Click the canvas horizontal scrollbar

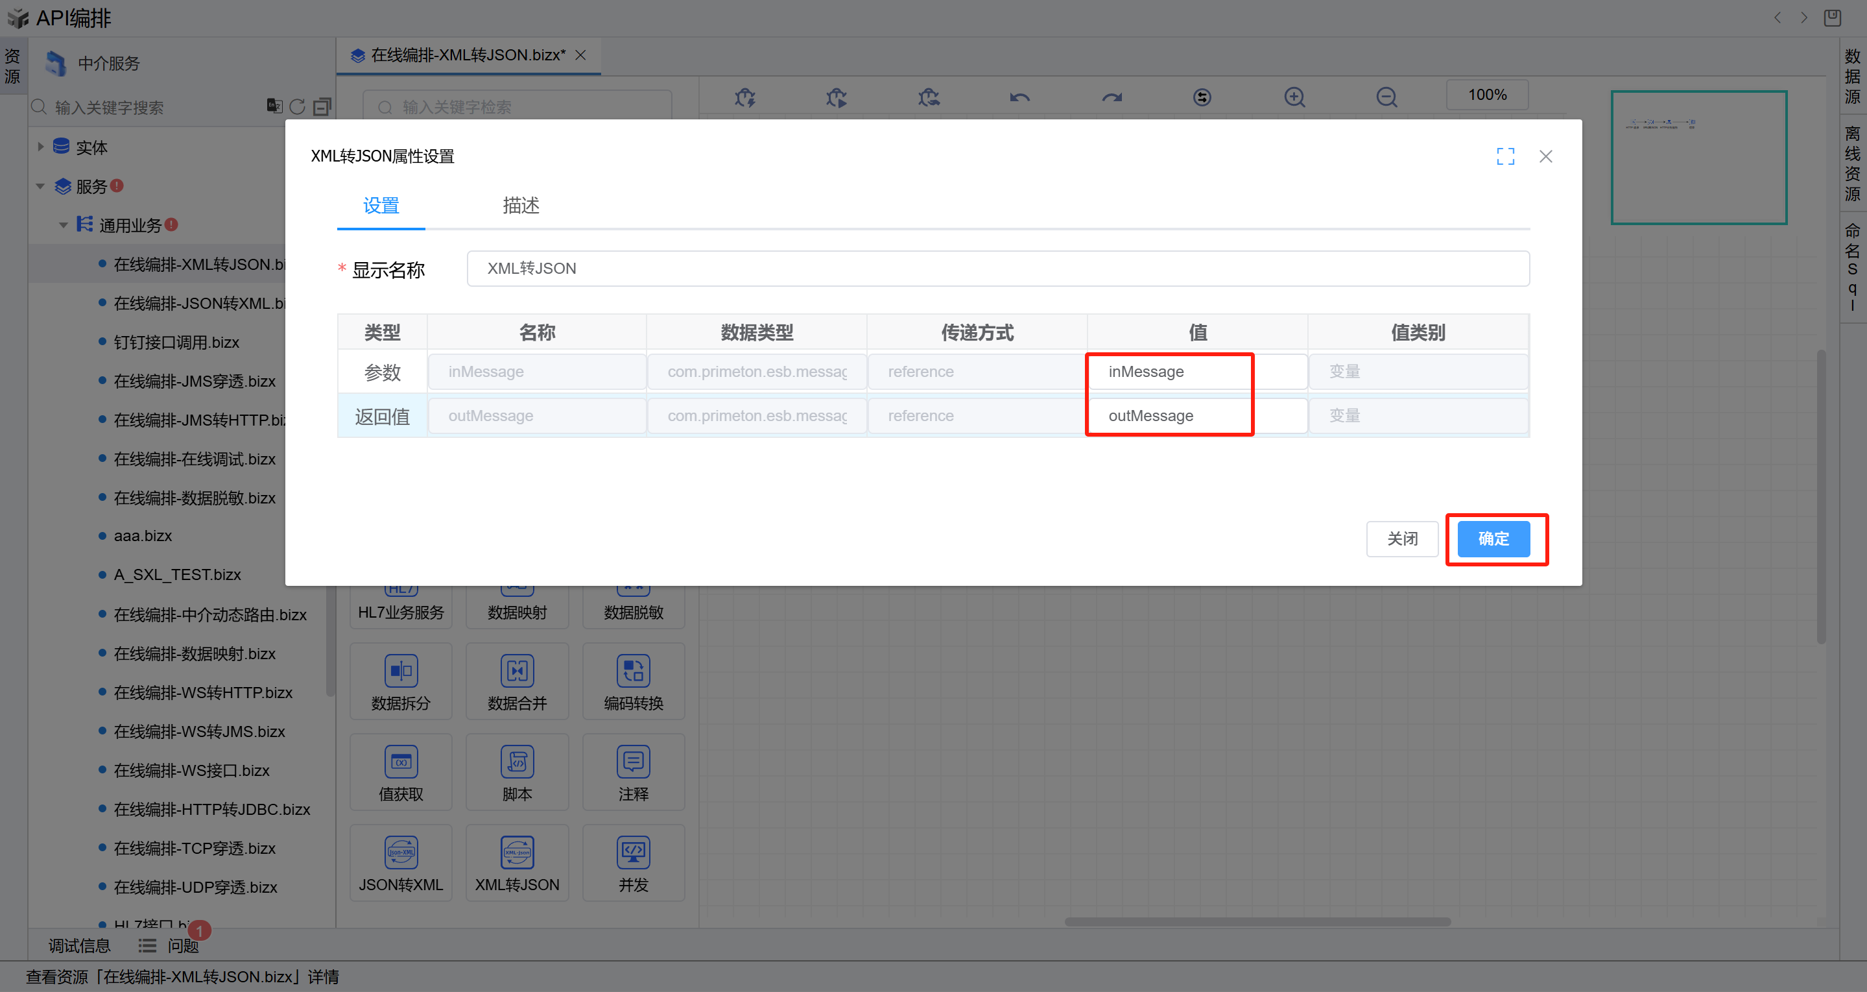pos(1257,923)
